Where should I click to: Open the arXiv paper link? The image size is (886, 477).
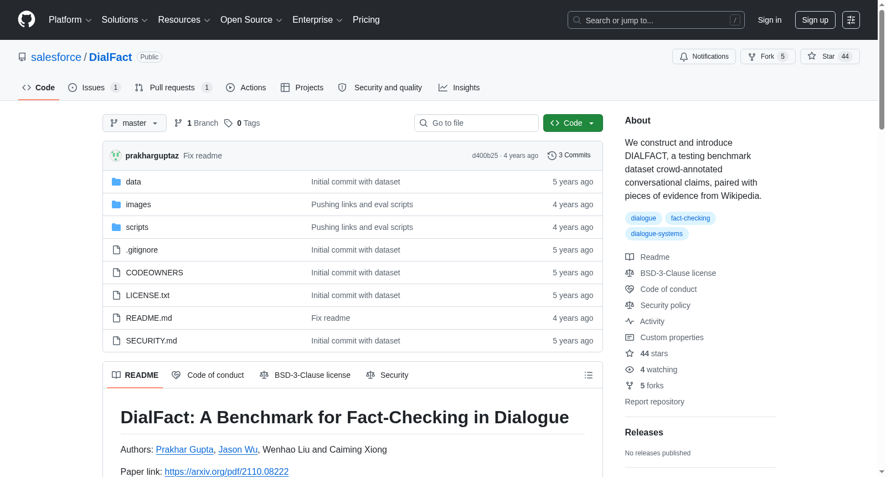[226, 471]
